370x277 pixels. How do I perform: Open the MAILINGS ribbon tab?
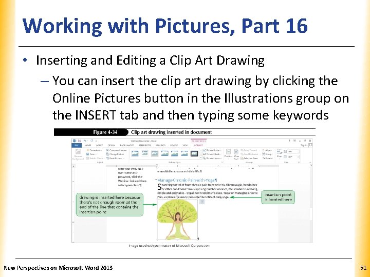click(x=160, y=145)
